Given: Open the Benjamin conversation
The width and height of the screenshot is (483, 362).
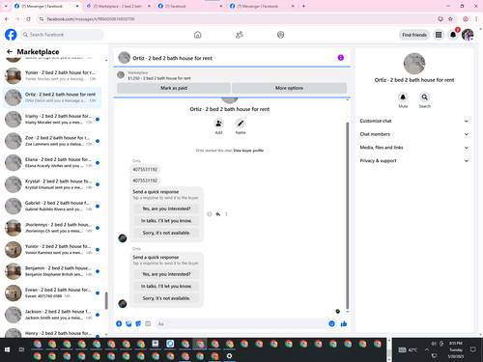Looking at the screenshot, I should (x=52, y=271).
